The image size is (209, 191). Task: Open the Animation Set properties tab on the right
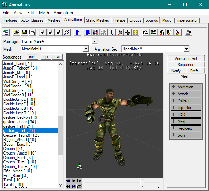[186, 59]
